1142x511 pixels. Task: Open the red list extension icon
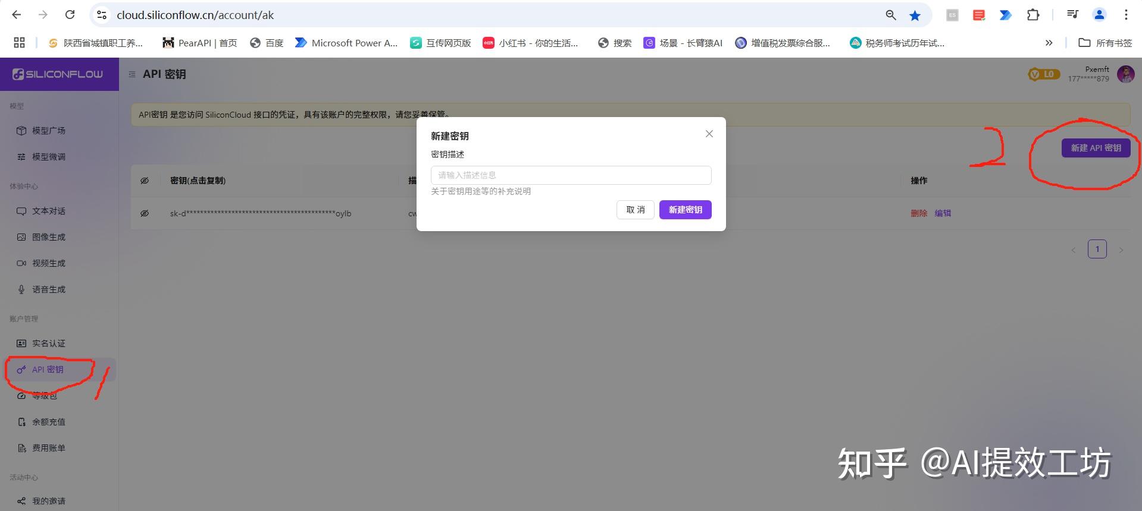(x=979, y=15)
